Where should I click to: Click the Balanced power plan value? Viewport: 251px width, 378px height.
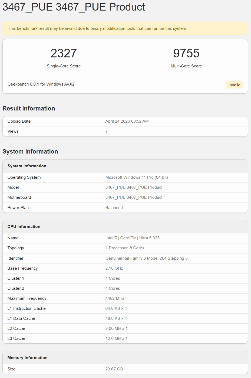pyautogui.click(x=114, y=208)
